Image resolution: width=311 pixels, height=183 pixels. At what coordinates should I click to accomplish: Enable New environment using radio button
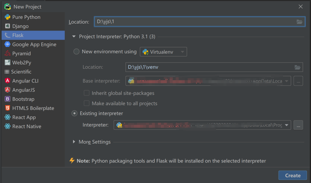point(77,52)
